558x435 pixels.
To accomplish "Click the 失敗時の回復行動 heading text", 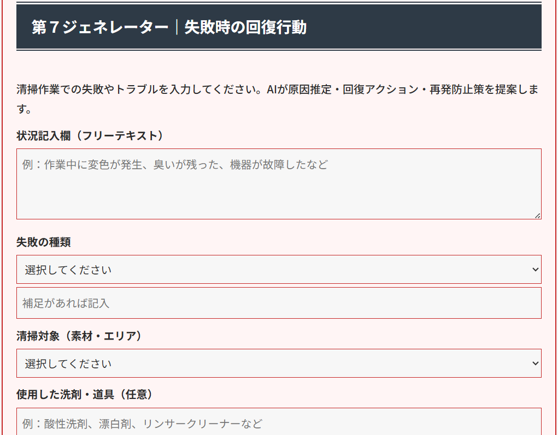I will [x=245, y=27].
